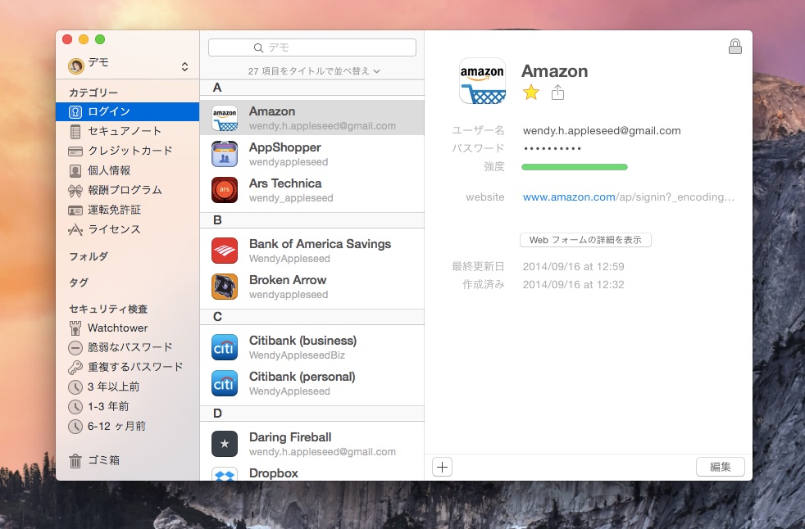Image resolution: width=805 pixels, height=529 pixels.
Task: Click the 最終更新日 label
Action: [478, 266]
